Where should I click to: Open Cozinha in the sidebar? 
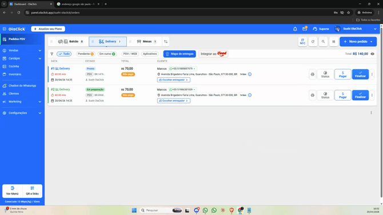tap(14, 66)
